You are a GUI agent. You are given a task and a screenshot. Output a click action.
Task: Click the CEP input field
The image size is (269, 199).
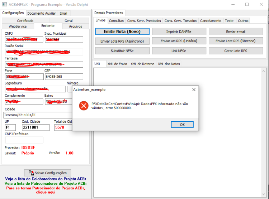64,77
